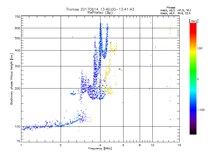The height and width of the screenshot is (158, 211).
Task: Click the y-axis tick label '750'
Action: [17, 17]
